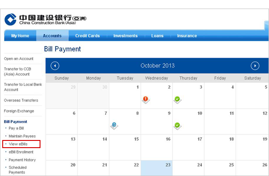
Task: Click greyed-out September 30 cell
Action: coord(93,95)
